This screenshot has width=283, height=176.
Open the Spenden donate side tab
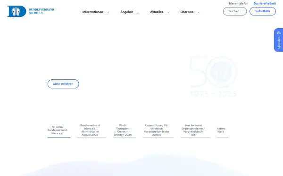pyautogui.click(x=279, y=40)
